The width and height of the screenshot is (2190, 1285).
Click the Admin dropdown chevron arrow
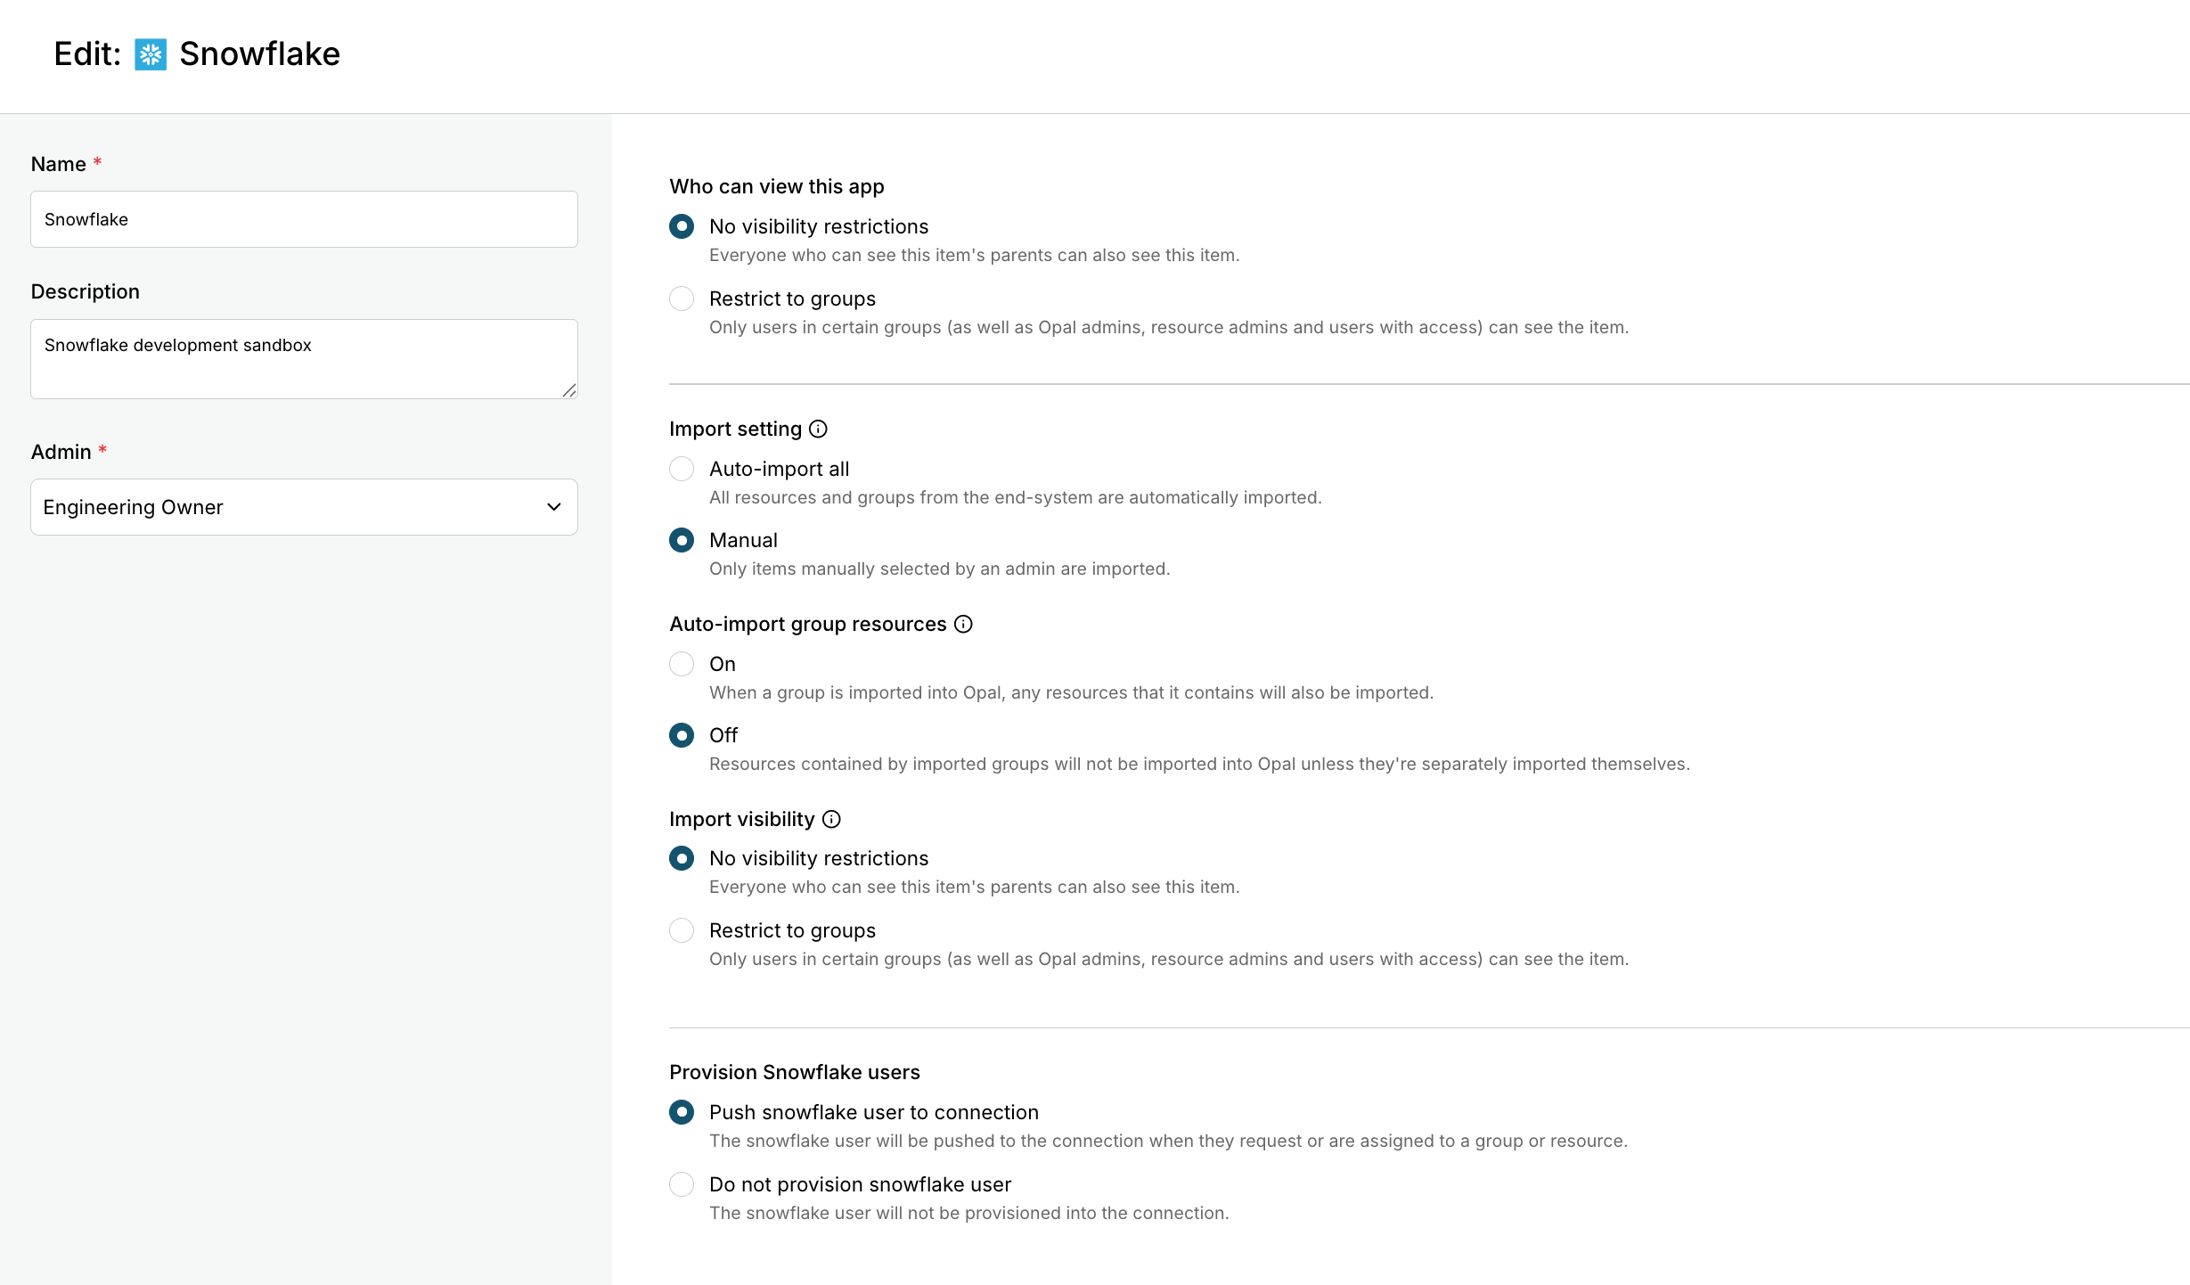pos(554,507)
